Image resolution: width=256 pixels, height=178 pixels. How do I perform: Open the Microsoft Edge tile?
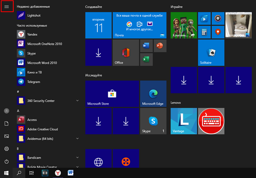153,94
